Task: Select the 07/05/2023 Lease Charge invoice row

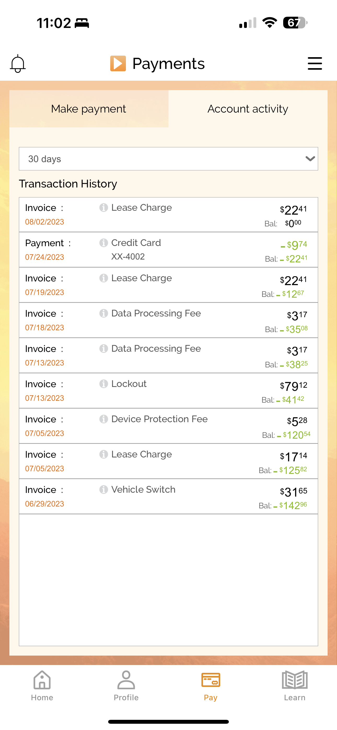Action: coord(168,461)
